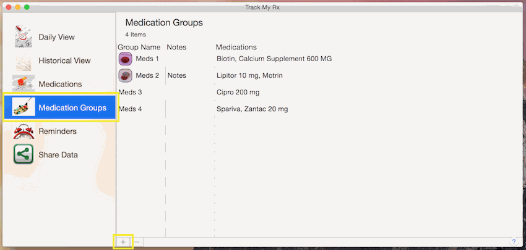This screenshot has height=250, width=526.
Task: Click the green Share Data icon
Action: point(24,154)
